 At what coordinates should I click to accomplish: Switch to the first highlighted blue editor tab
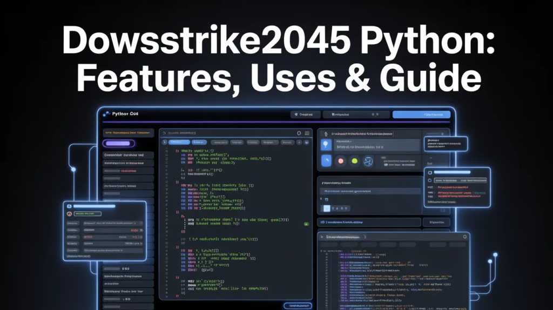[x=179, y=142]
